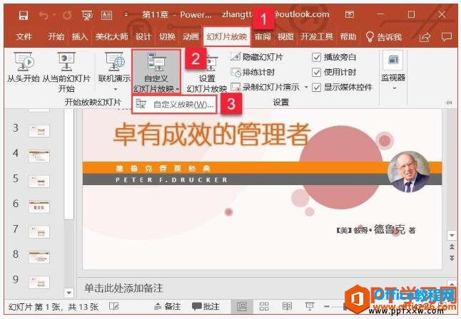Save the presentation with the floppy disk icon
Image resolution: width=461 pixels, height=319 pixels.
(x=24, y=15)
